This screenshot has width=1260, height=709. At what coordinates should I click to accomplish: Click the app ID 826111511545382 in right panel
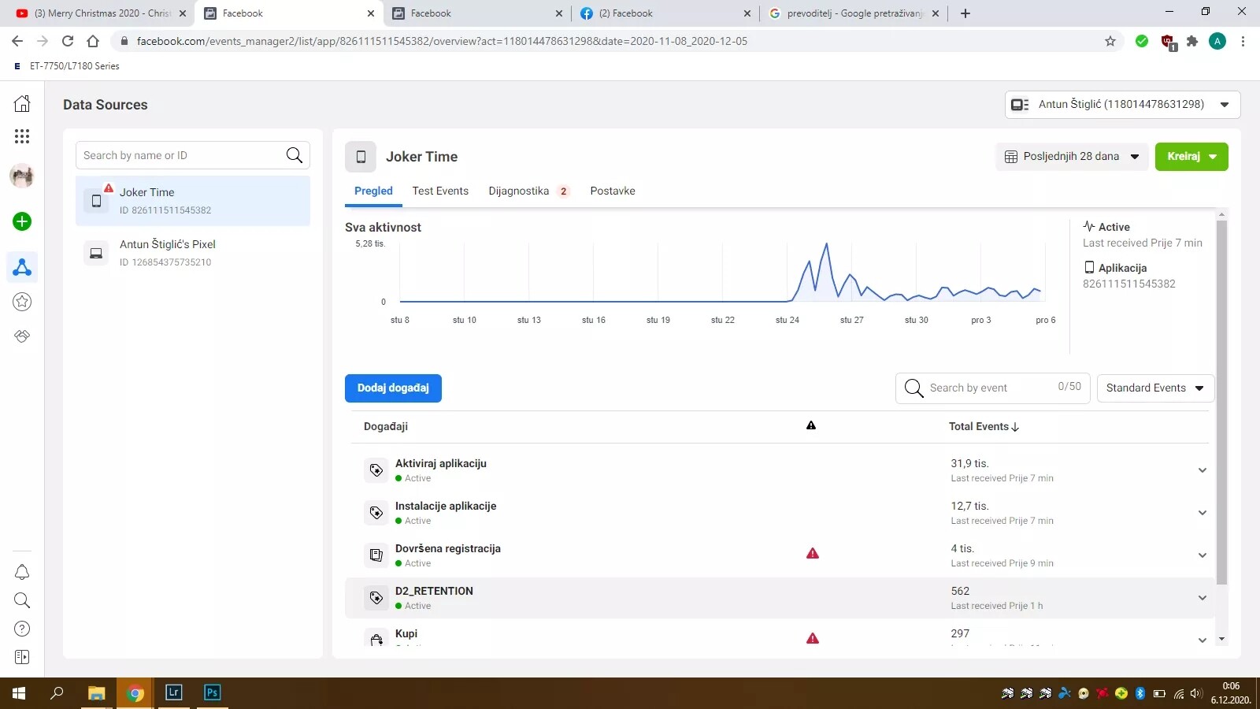(1129, 284)
